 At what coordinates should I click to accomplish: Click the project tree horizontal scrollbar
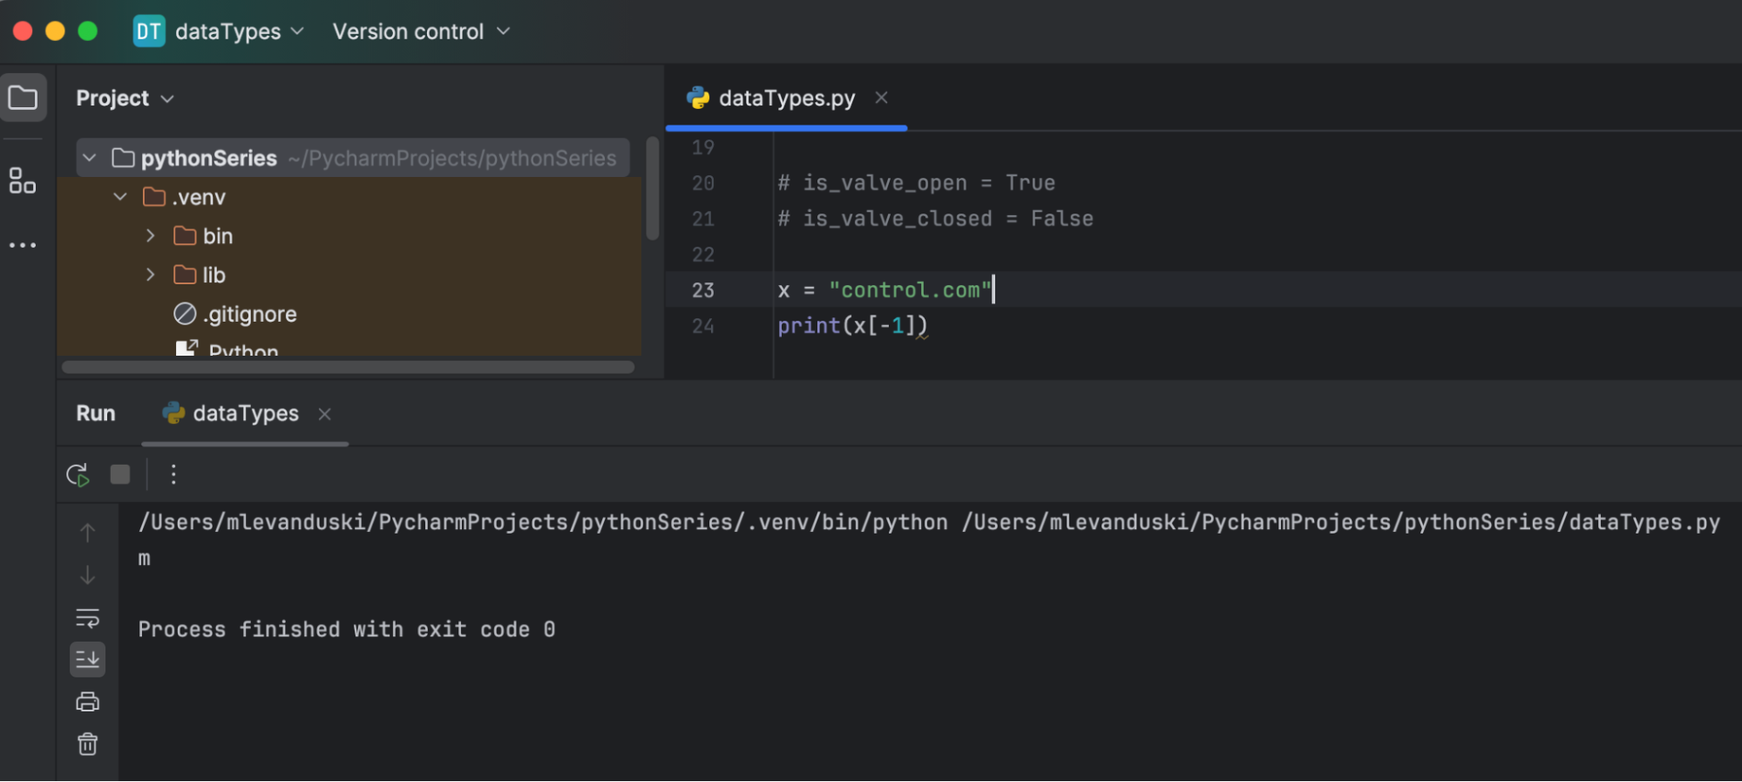click(348, 367)
